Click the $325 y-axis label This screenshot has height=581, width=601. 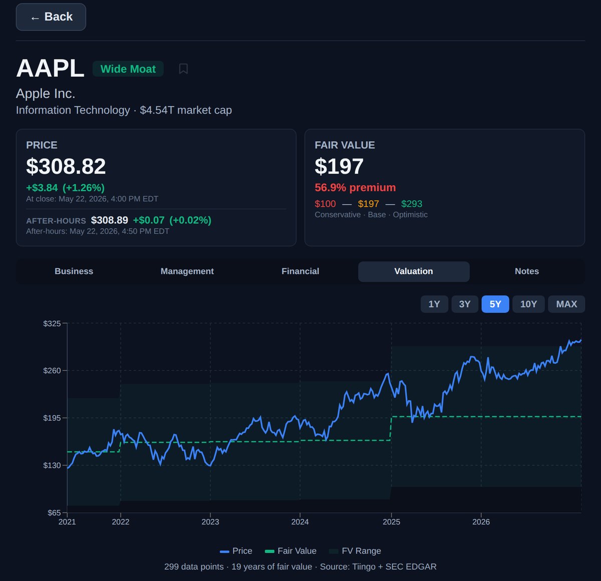coord(52,324)
